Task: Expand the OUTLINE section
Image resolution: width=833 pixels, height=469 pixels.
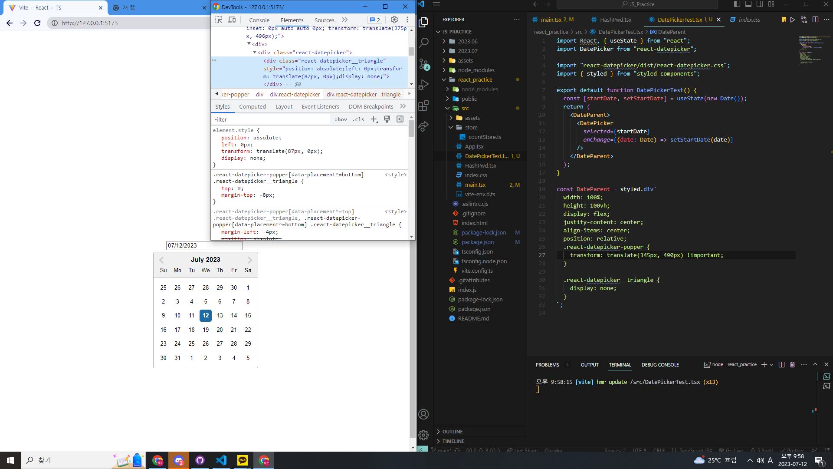Action: point(452,432)
